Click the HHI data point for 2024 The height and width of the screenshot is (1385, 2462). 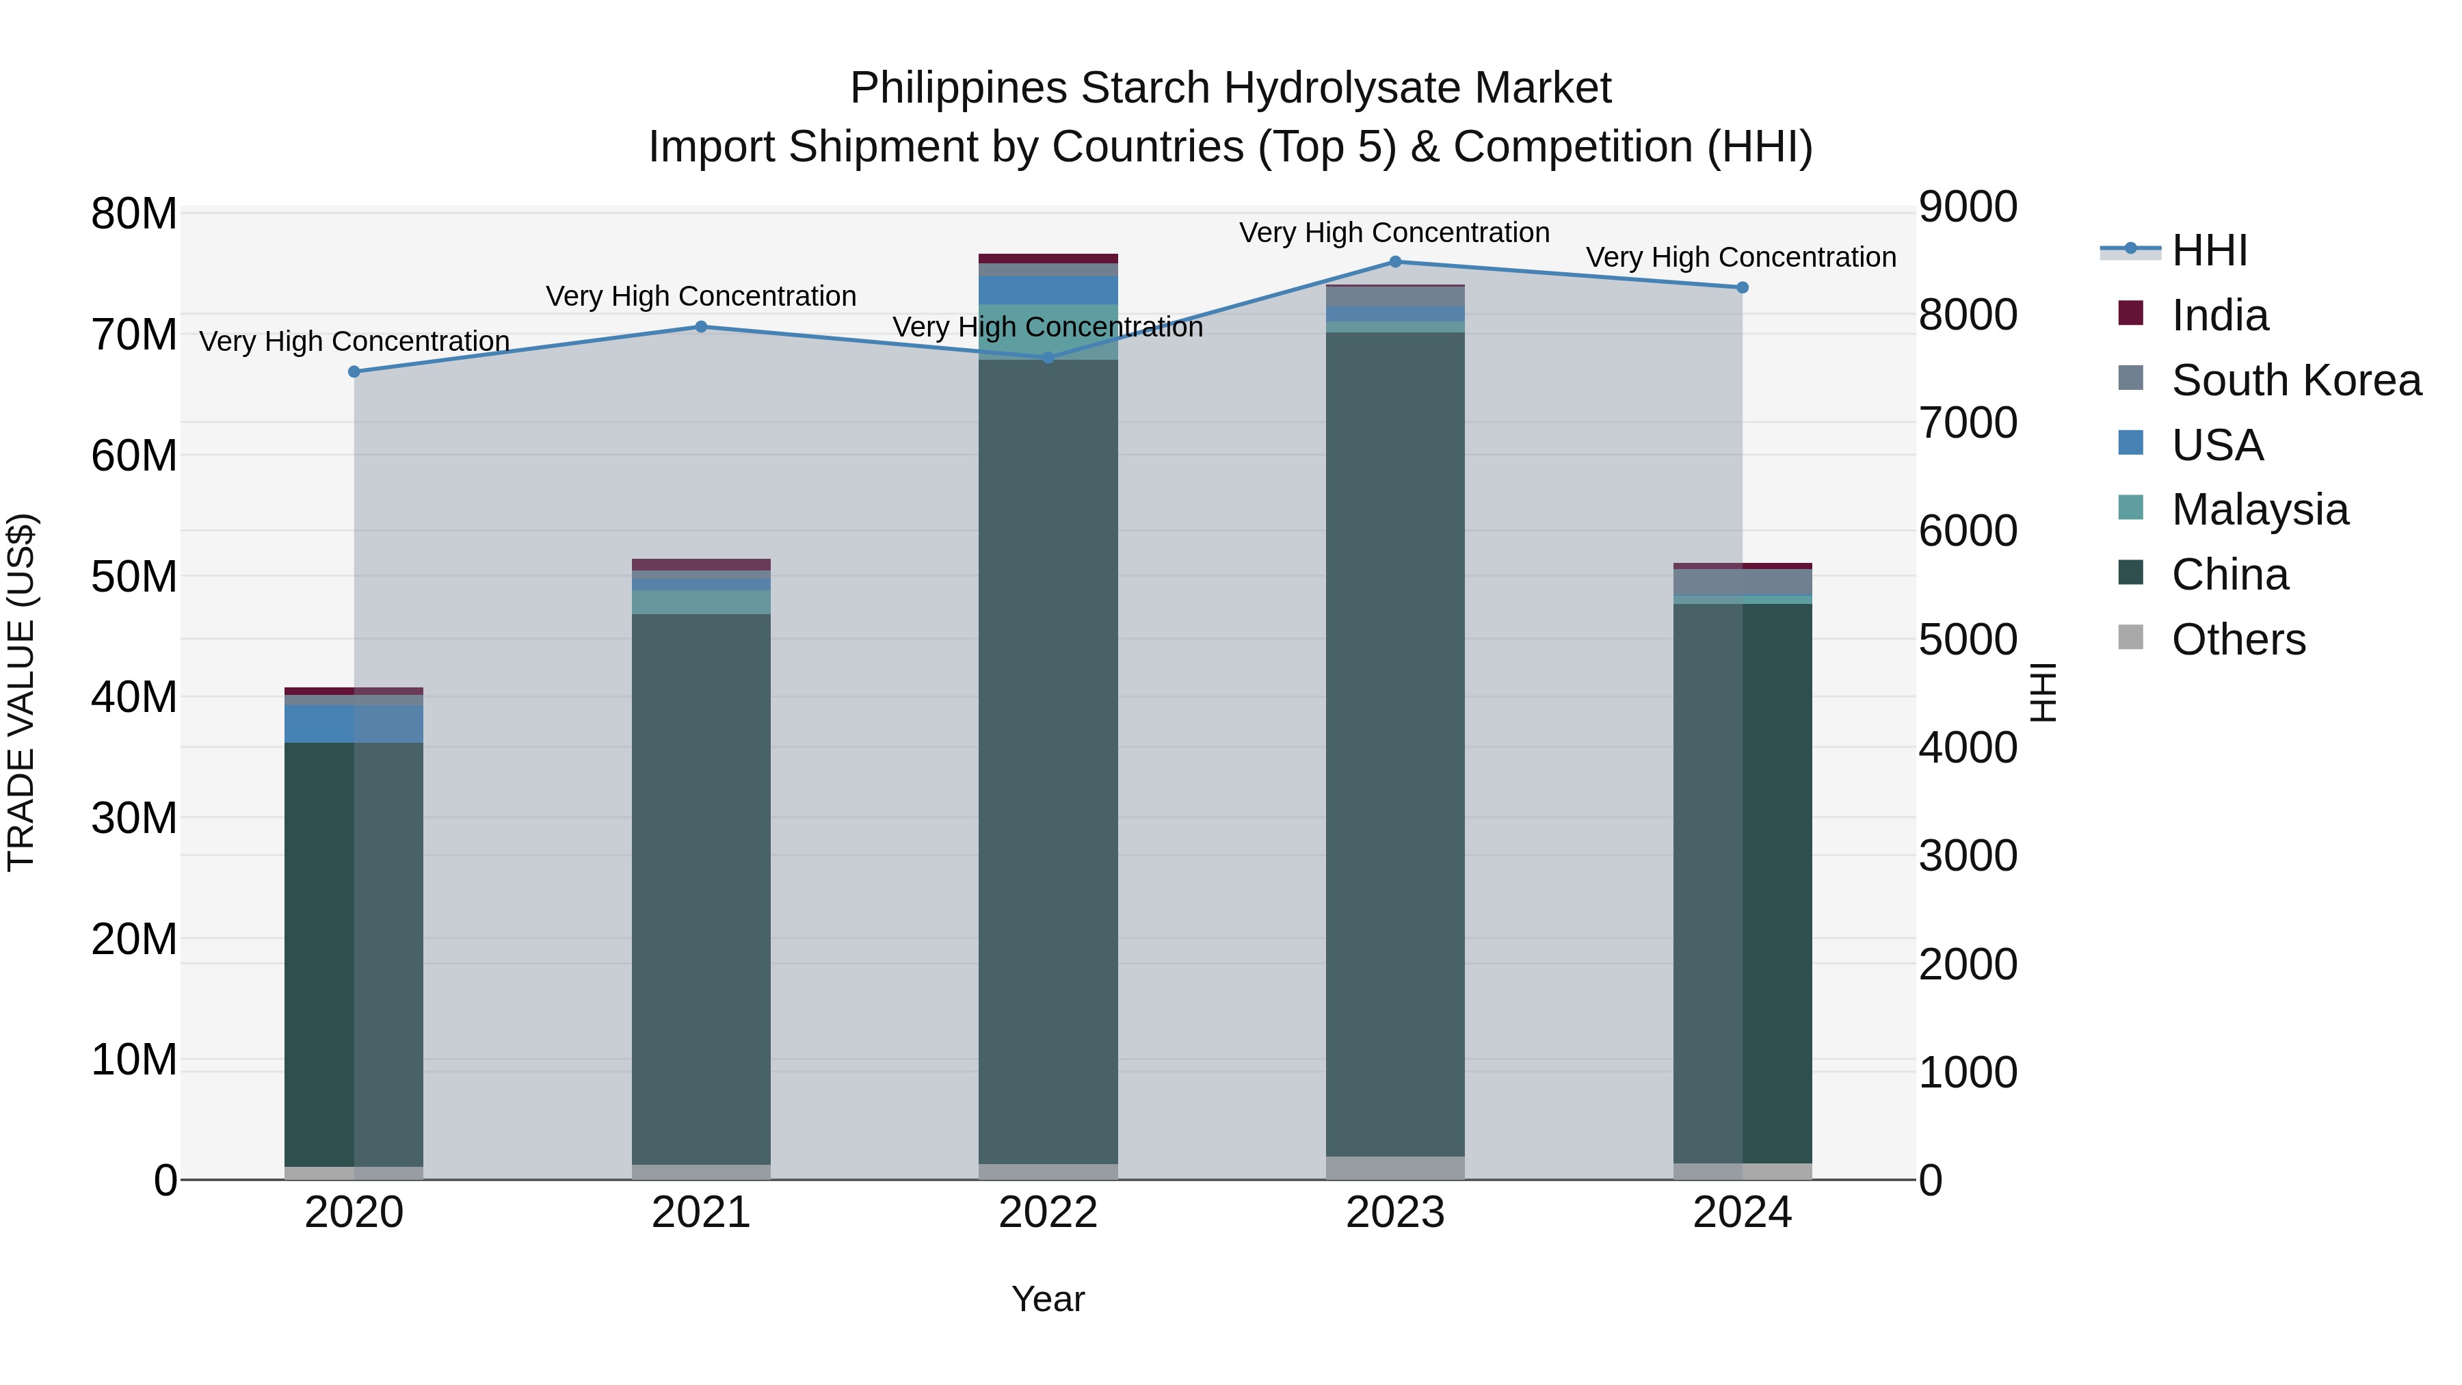[x=1741, y=288]
